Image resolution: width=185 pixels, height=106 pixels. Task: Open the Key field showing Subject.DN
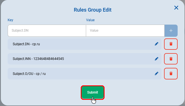(47, 31)
